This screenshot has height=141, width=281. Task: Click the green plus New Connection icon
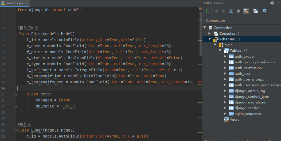[x=207, y=11]
